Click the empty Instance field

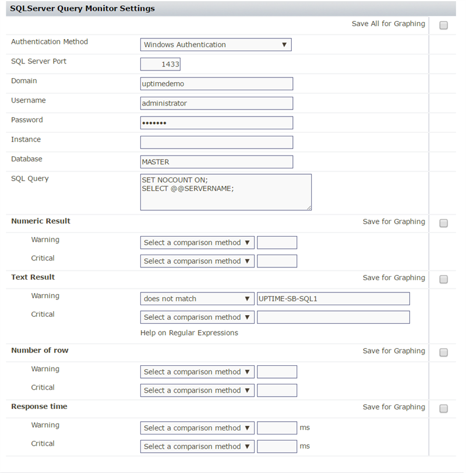click(x=217, y=142)
